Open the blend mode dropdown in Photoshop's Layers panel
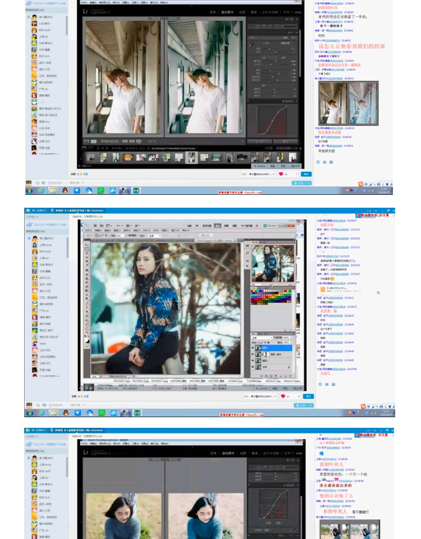Screen dimensions: 421x539 262,338
